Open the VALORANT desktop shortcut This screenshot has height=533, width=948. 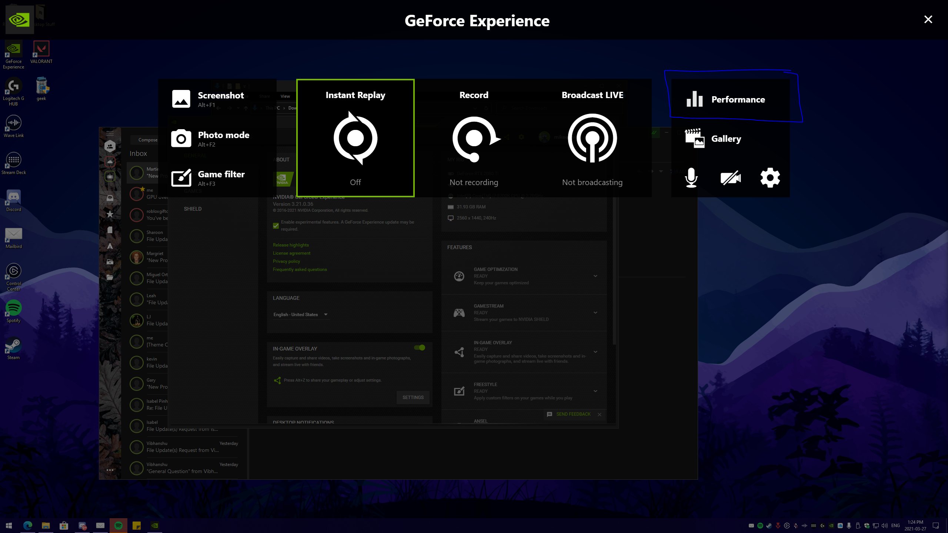pos(41,52)
